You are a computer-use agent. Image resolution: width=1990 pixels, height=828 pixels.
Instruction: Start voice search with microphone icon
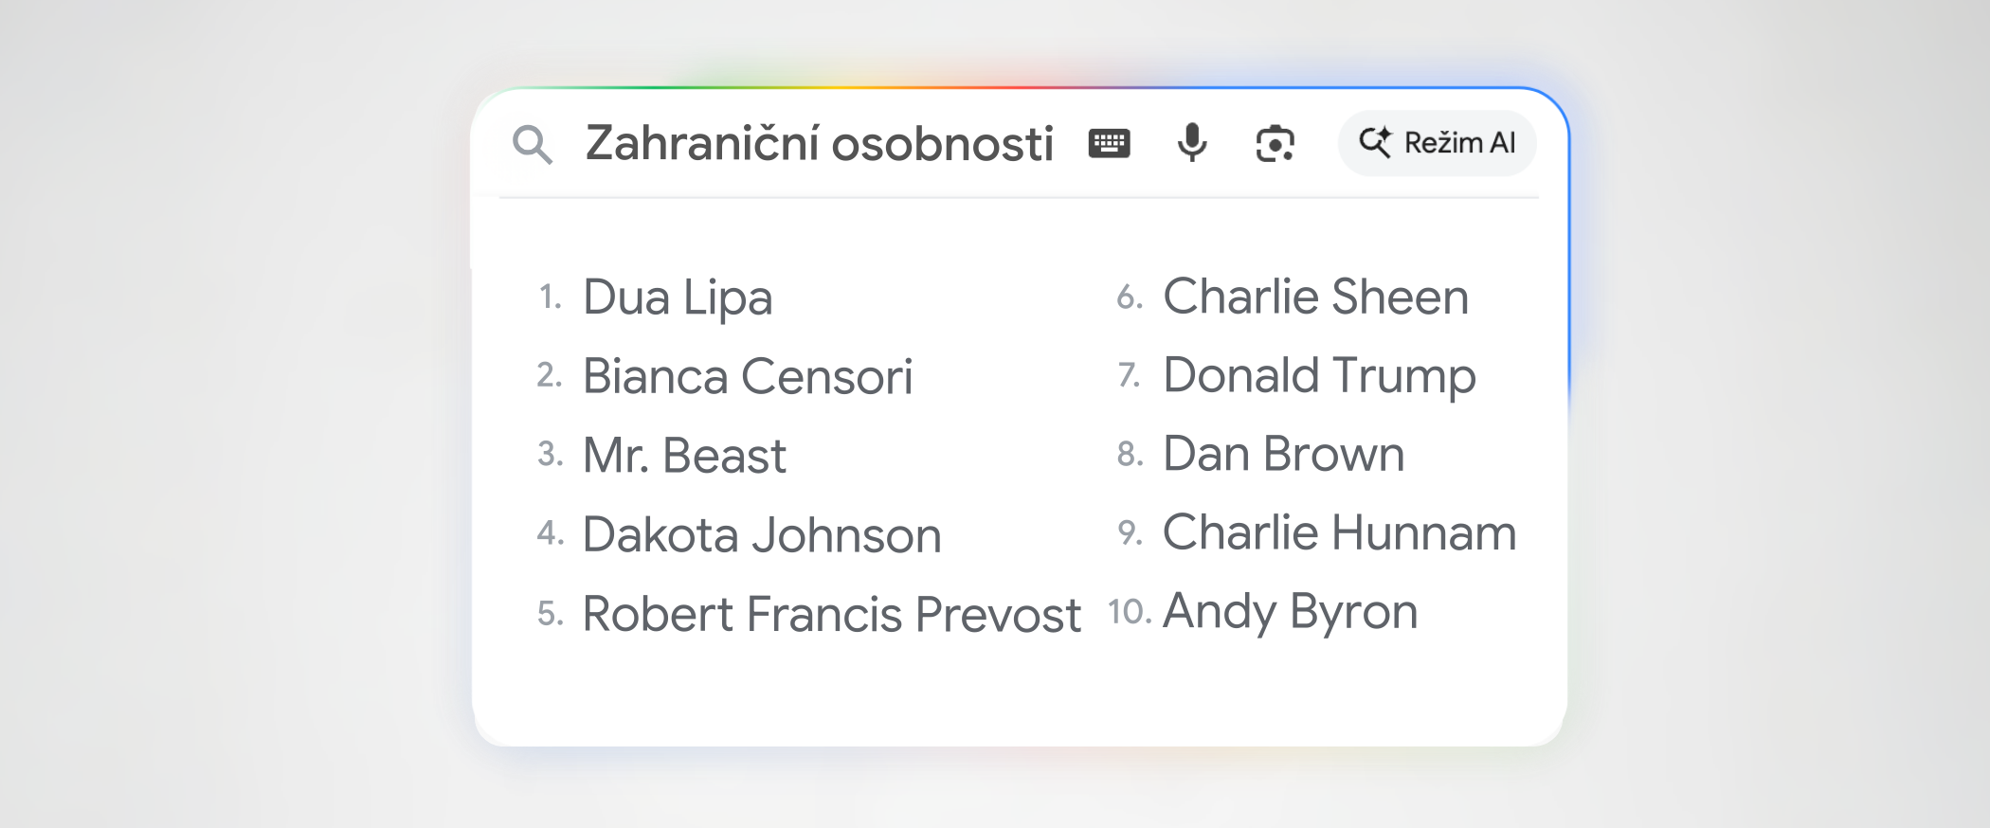[x=1192, y=144]
